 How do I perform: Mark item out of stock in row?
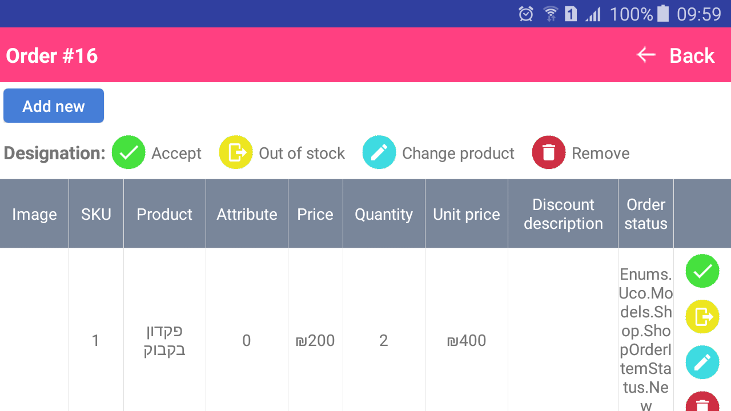point(702,317)
